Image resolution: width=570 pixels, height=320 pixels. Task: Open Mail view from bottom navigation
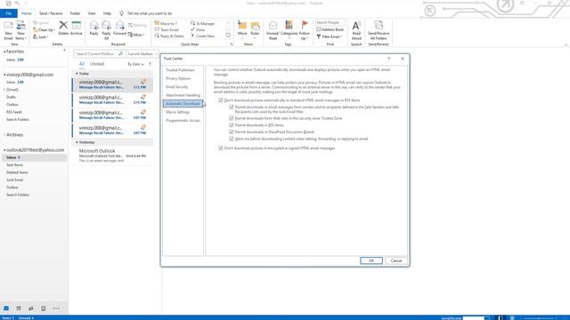click(6, 308)
